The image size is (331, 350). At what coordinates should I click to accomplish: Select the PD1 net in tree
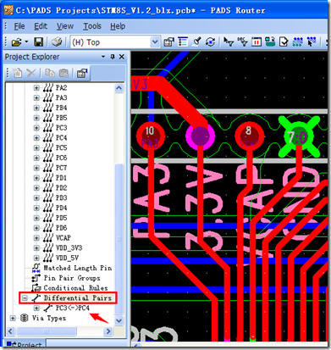tap(61, 178)
